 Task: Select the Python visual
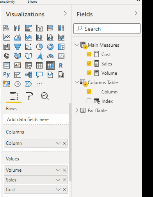7,75
